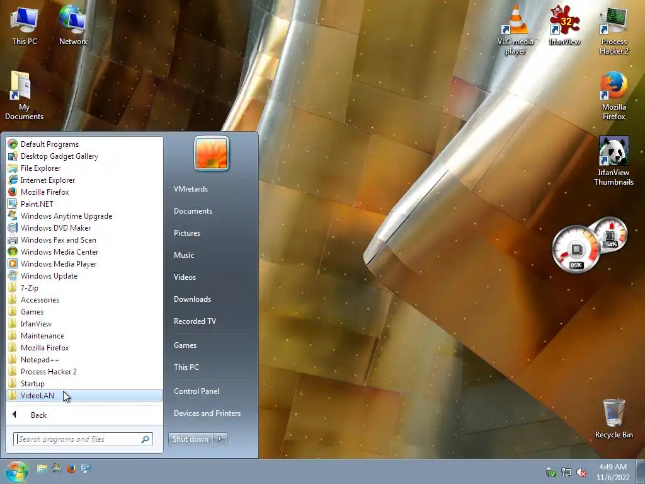The image size is (645, 484).
Task: Expand the Notepad++ folder
Action: 84,359
